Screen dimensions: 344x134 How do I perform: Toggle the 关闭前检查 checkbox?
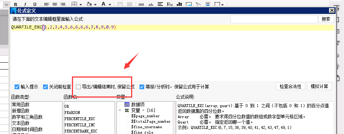tap(45, 87)
